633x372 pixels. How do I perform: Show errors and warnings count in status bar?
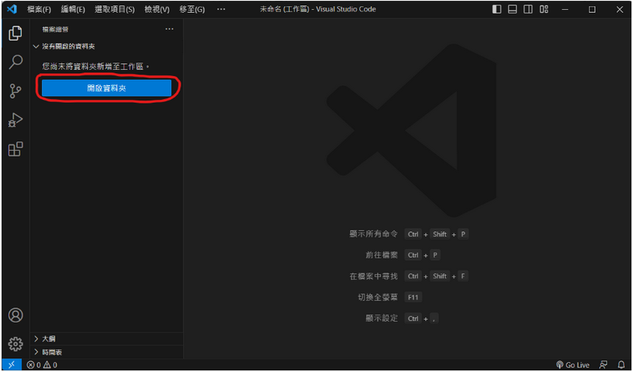(42, 364)
